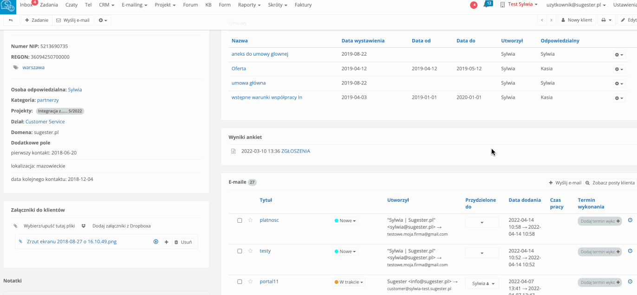The image size is (637, 295).
Task: Select the testy email checkbox
Action: (240, 251)
